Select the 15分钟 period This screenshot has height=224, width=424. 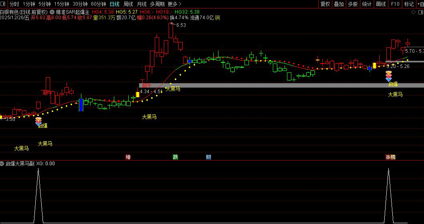click(x=62, y=4)
